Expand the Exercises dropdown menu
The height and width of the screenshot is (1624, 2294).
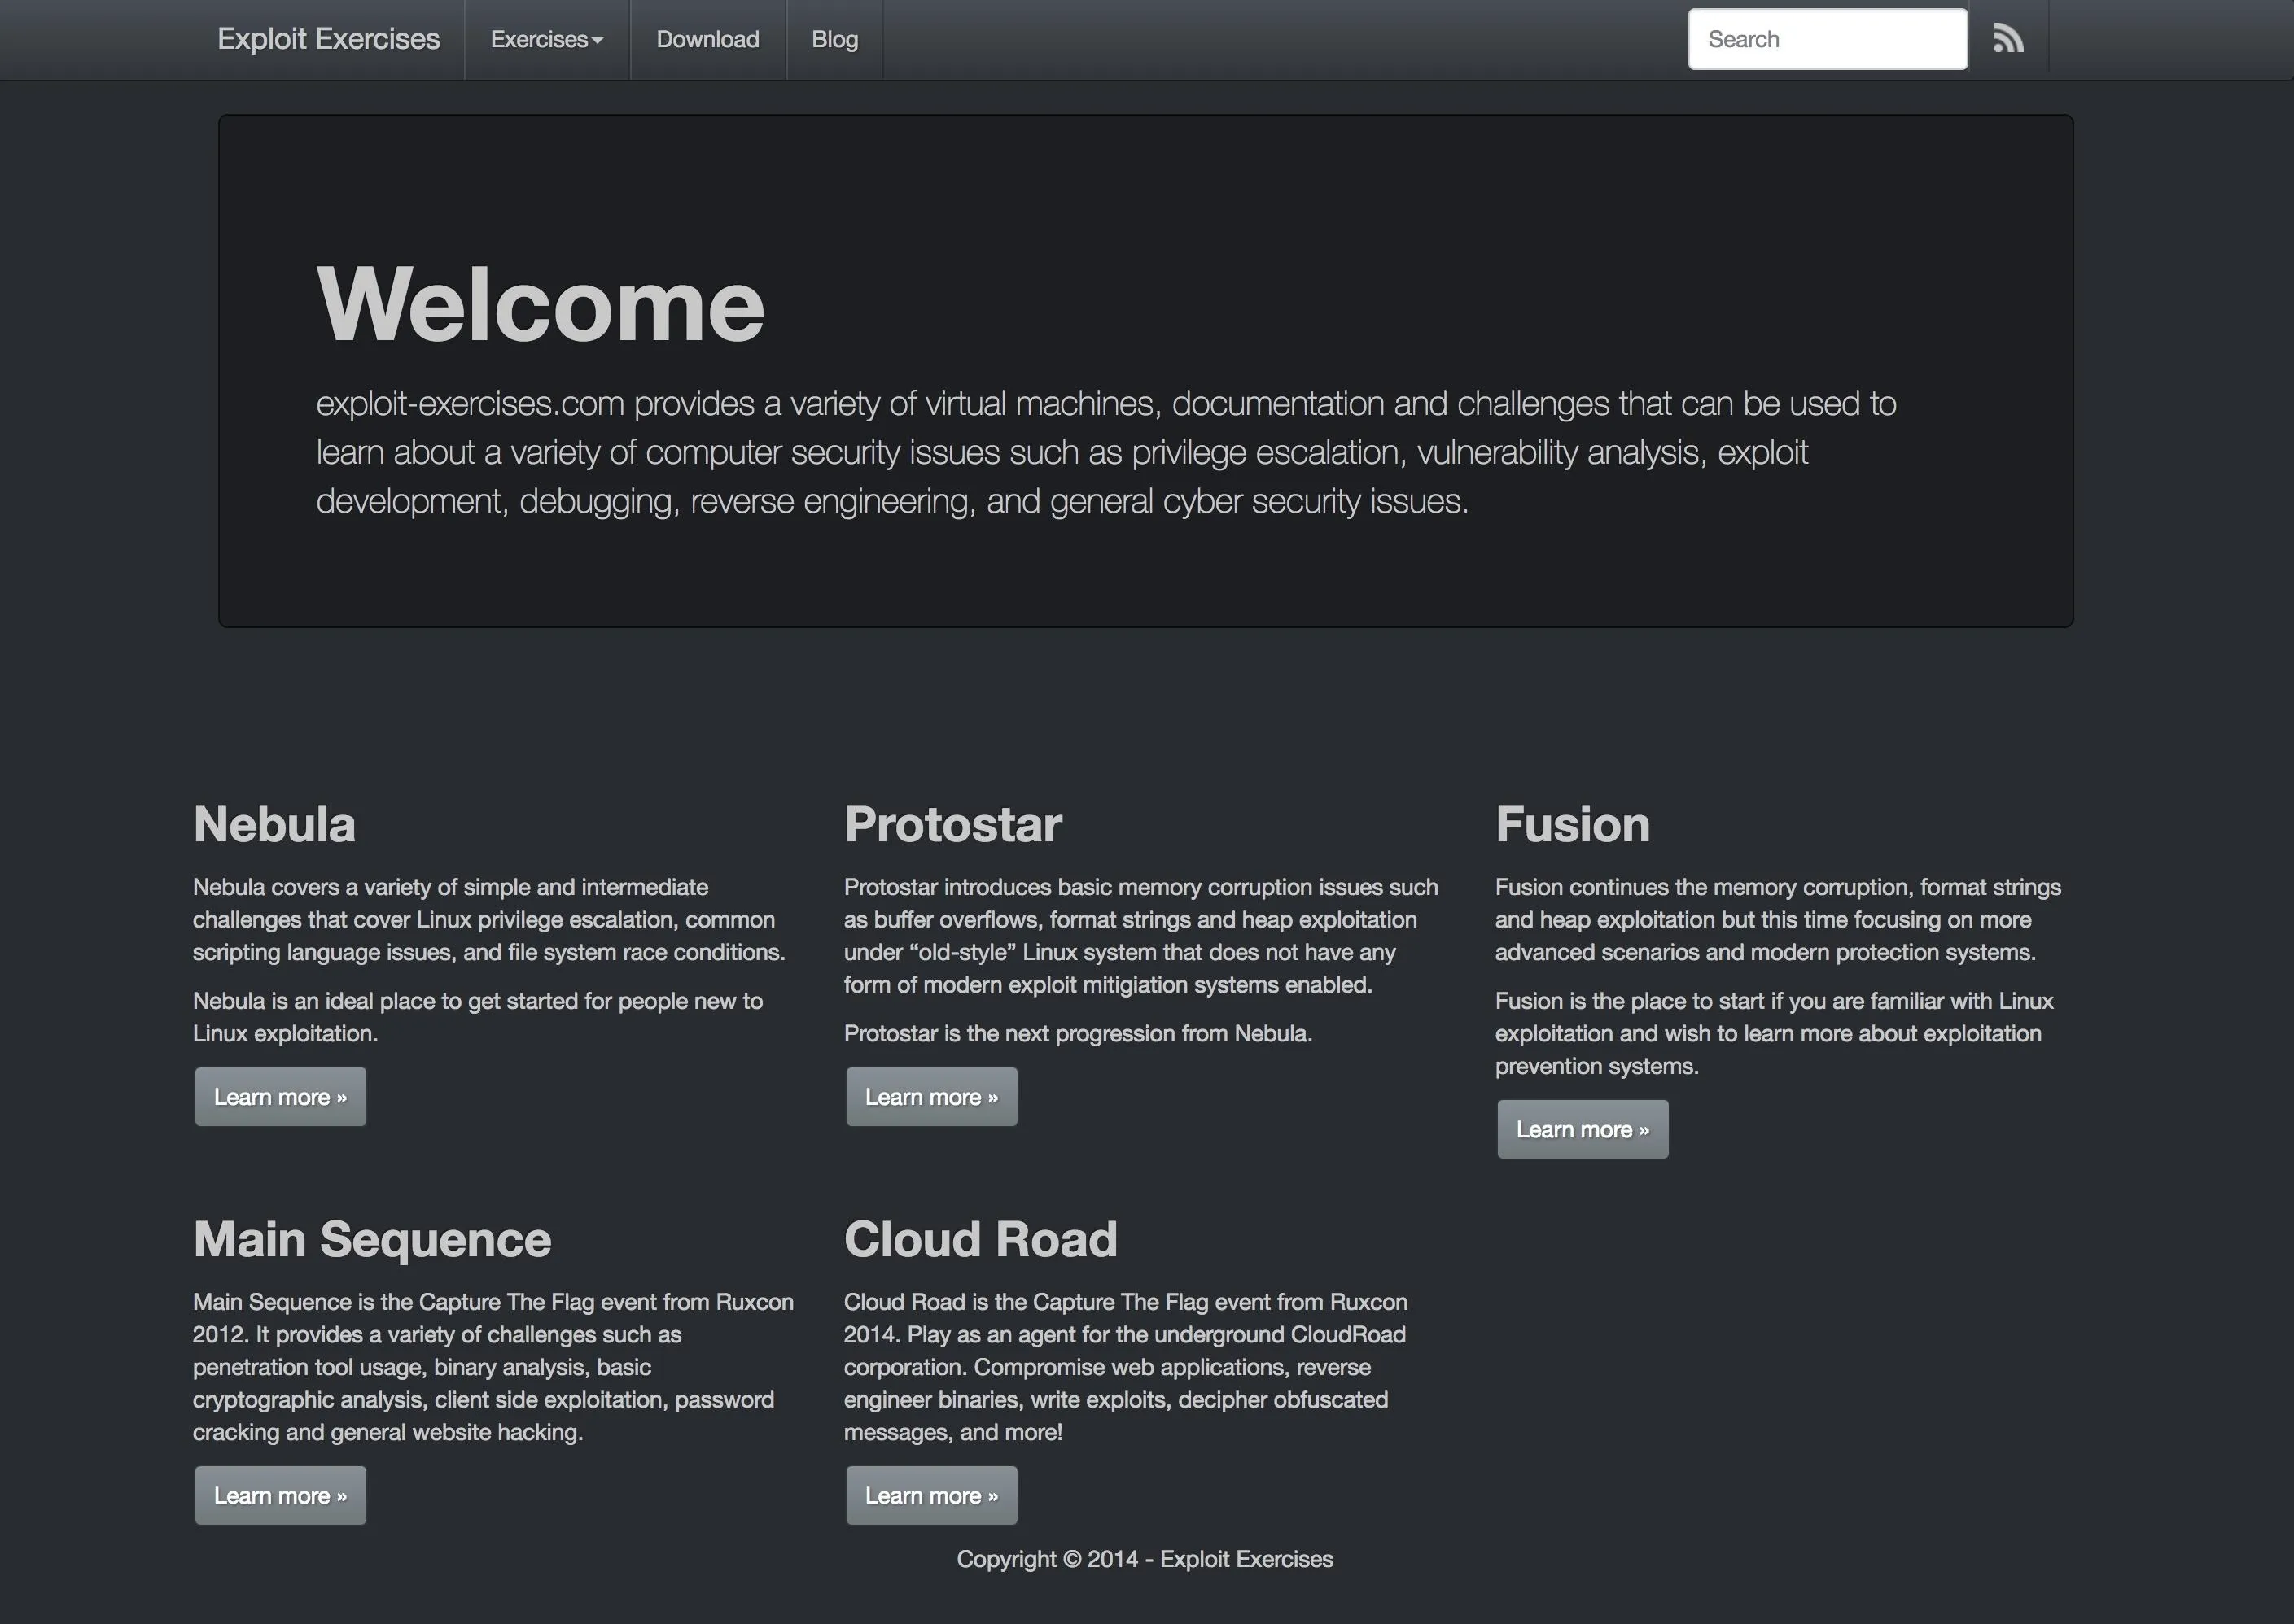point(546,39)
